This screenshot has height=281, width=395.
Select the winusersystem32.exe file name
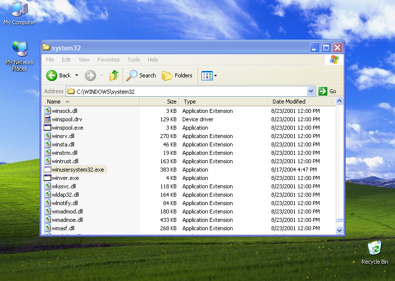[x=78, y=170]
